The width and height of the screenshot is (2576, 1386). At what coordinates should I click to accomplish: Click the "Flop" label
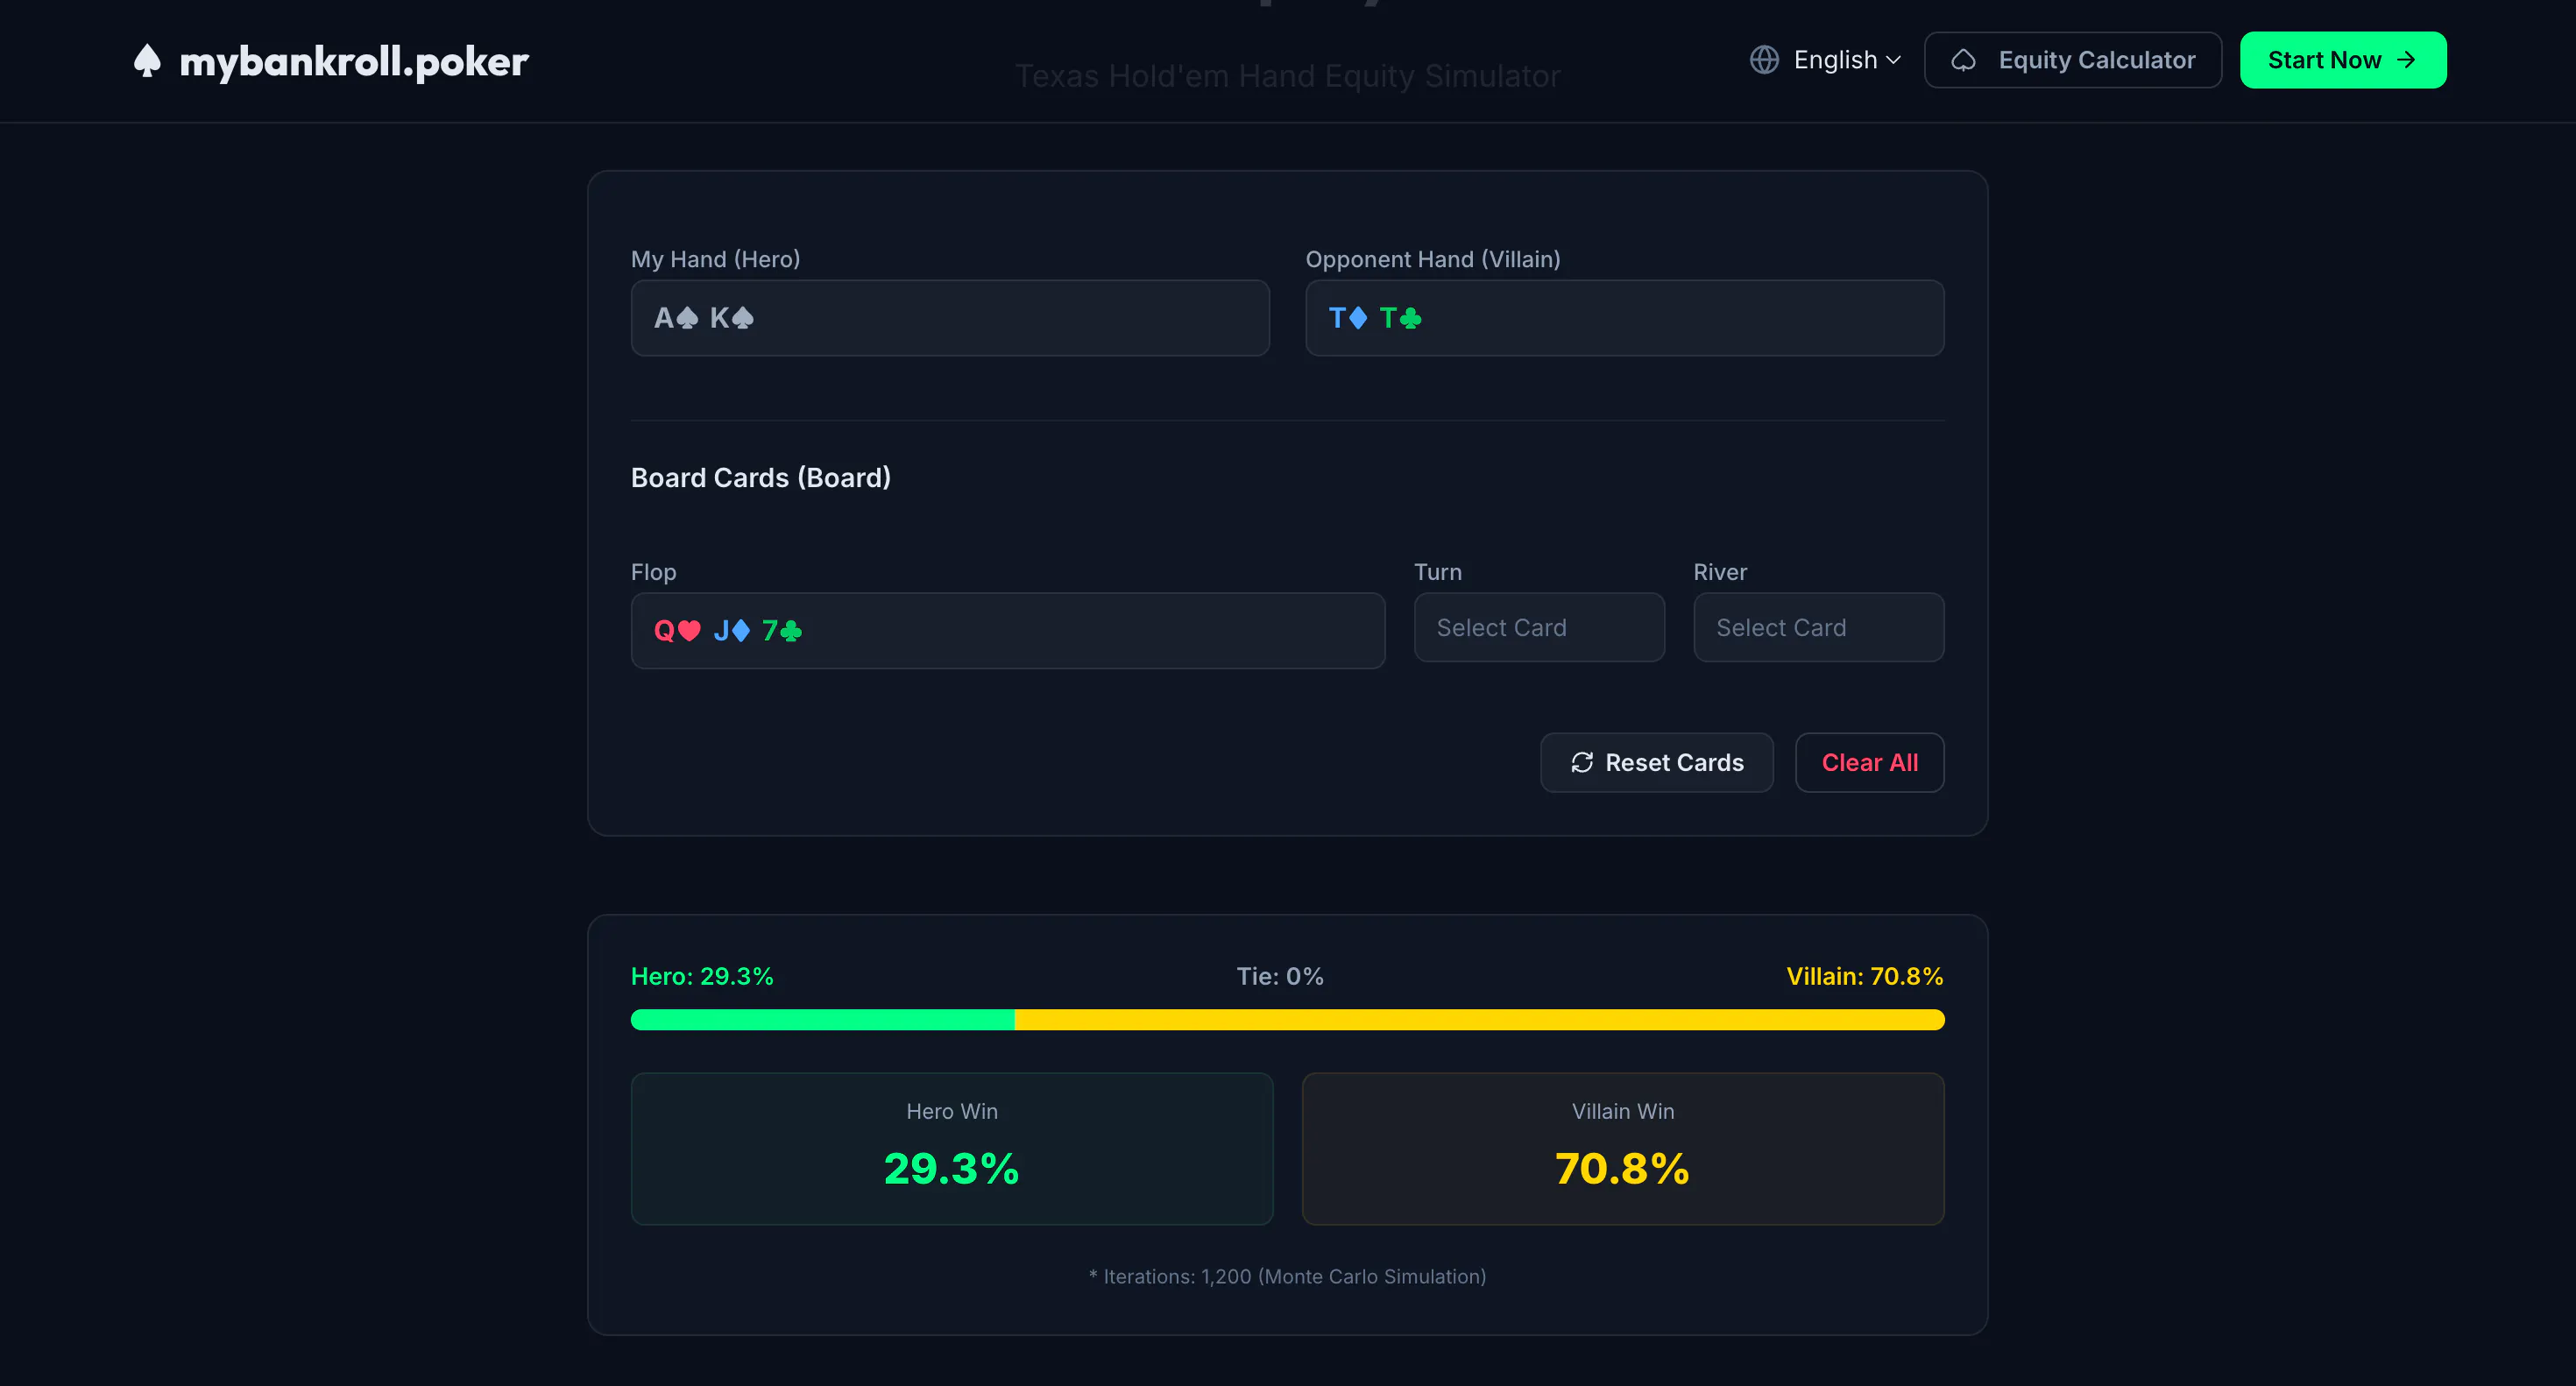click(654, 572)
